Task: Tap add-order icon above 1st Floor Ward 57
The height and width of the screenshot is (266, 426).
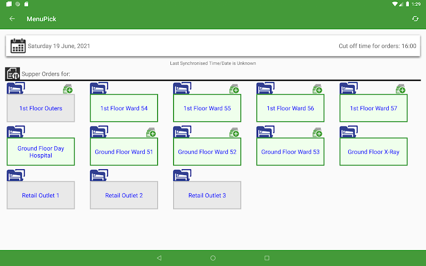Action: 400,89
